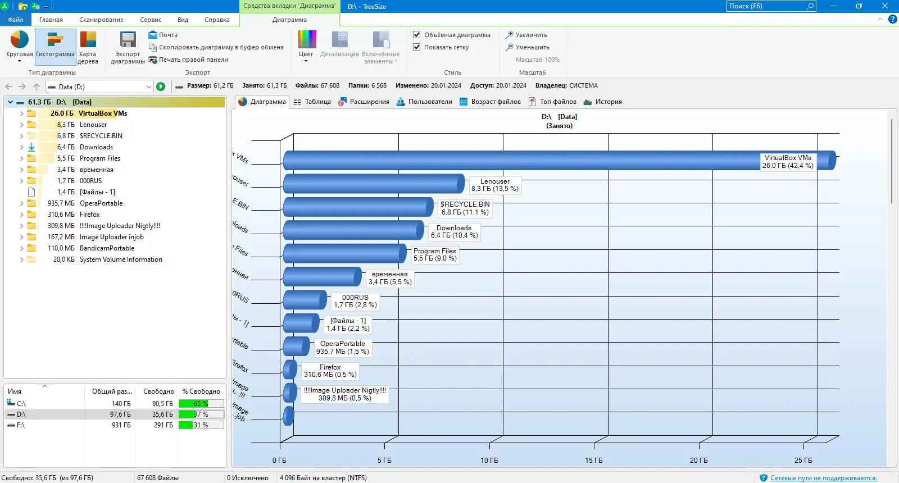Click Уменьшить zoom out

528,47
